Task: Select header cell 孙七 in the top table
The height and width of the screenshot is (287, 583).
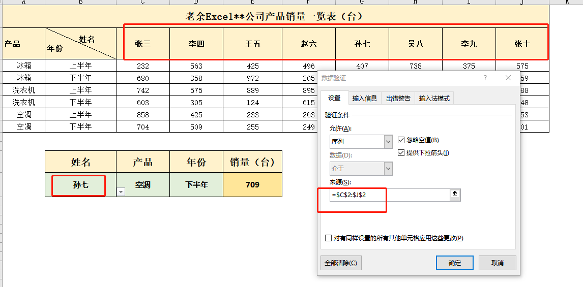Action: point(362,44)
